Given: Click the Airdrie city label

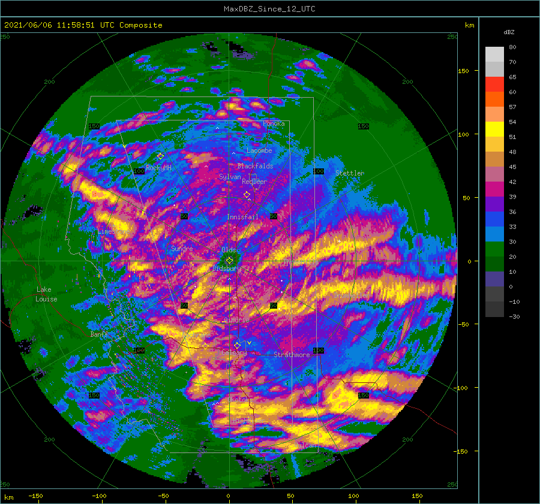Looking at the screenshot, I should click(x=236, y=320).
